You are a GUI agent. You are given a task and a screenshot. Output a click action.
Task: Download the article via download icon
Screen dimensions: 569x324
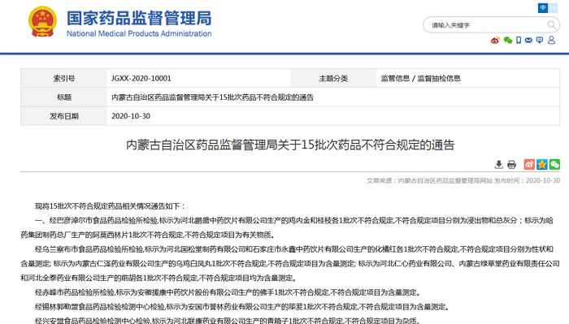pyautogui.click(x=499, y=165)
